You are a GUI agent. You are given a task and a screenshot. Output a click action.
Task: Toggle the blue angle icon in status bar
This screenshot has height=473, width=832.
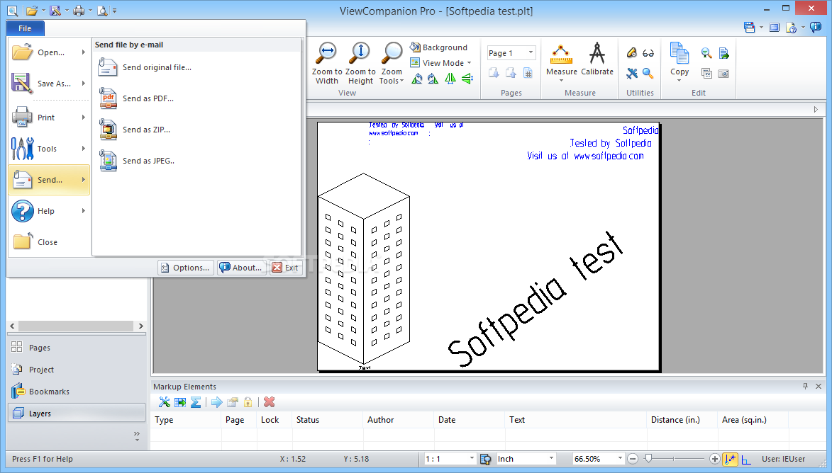(746, 460)
